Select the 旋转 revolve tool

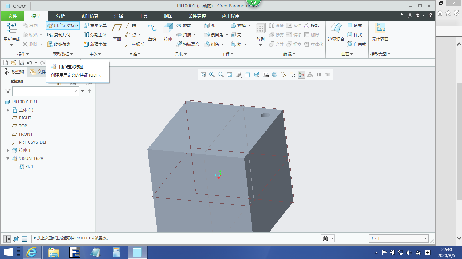pos(184,25)
